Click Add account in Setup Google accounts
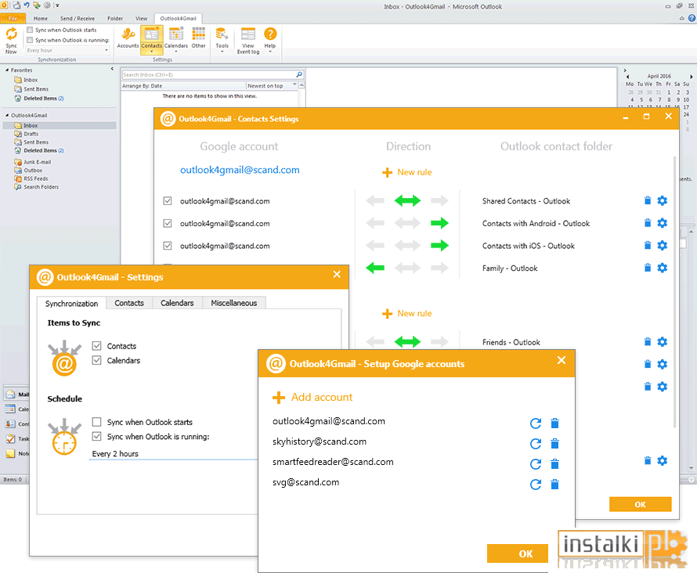 click(x=312, y=397)
